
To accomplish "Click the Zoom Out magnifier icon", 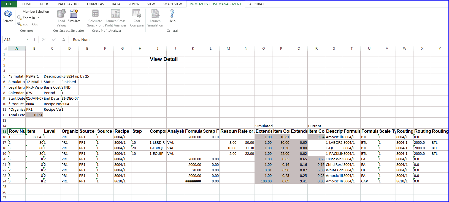I will [19, 24].
